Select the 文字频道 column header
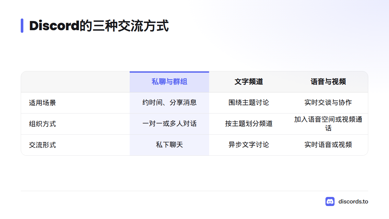Viewport: 389px width, 219px height. coord(249,82)
